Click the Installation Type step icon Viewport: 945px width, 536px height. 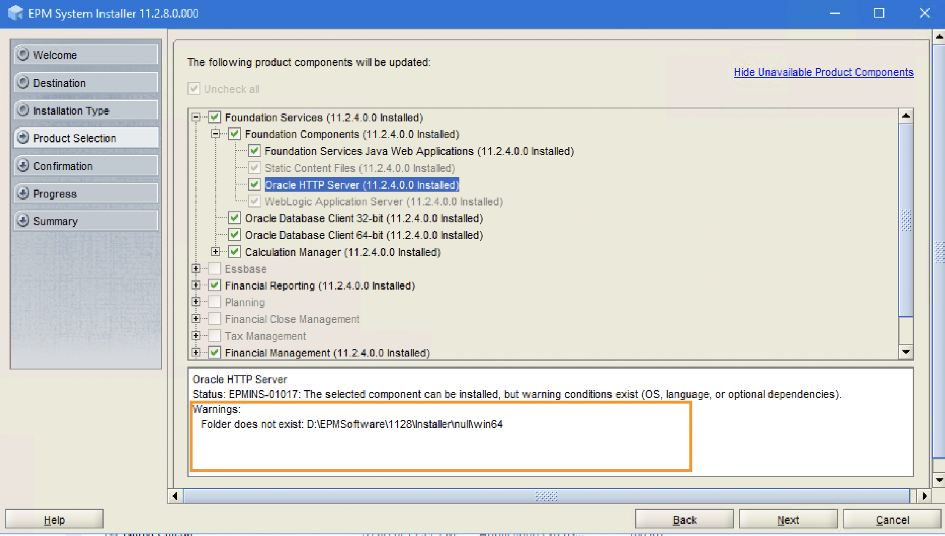pos(23,110)
